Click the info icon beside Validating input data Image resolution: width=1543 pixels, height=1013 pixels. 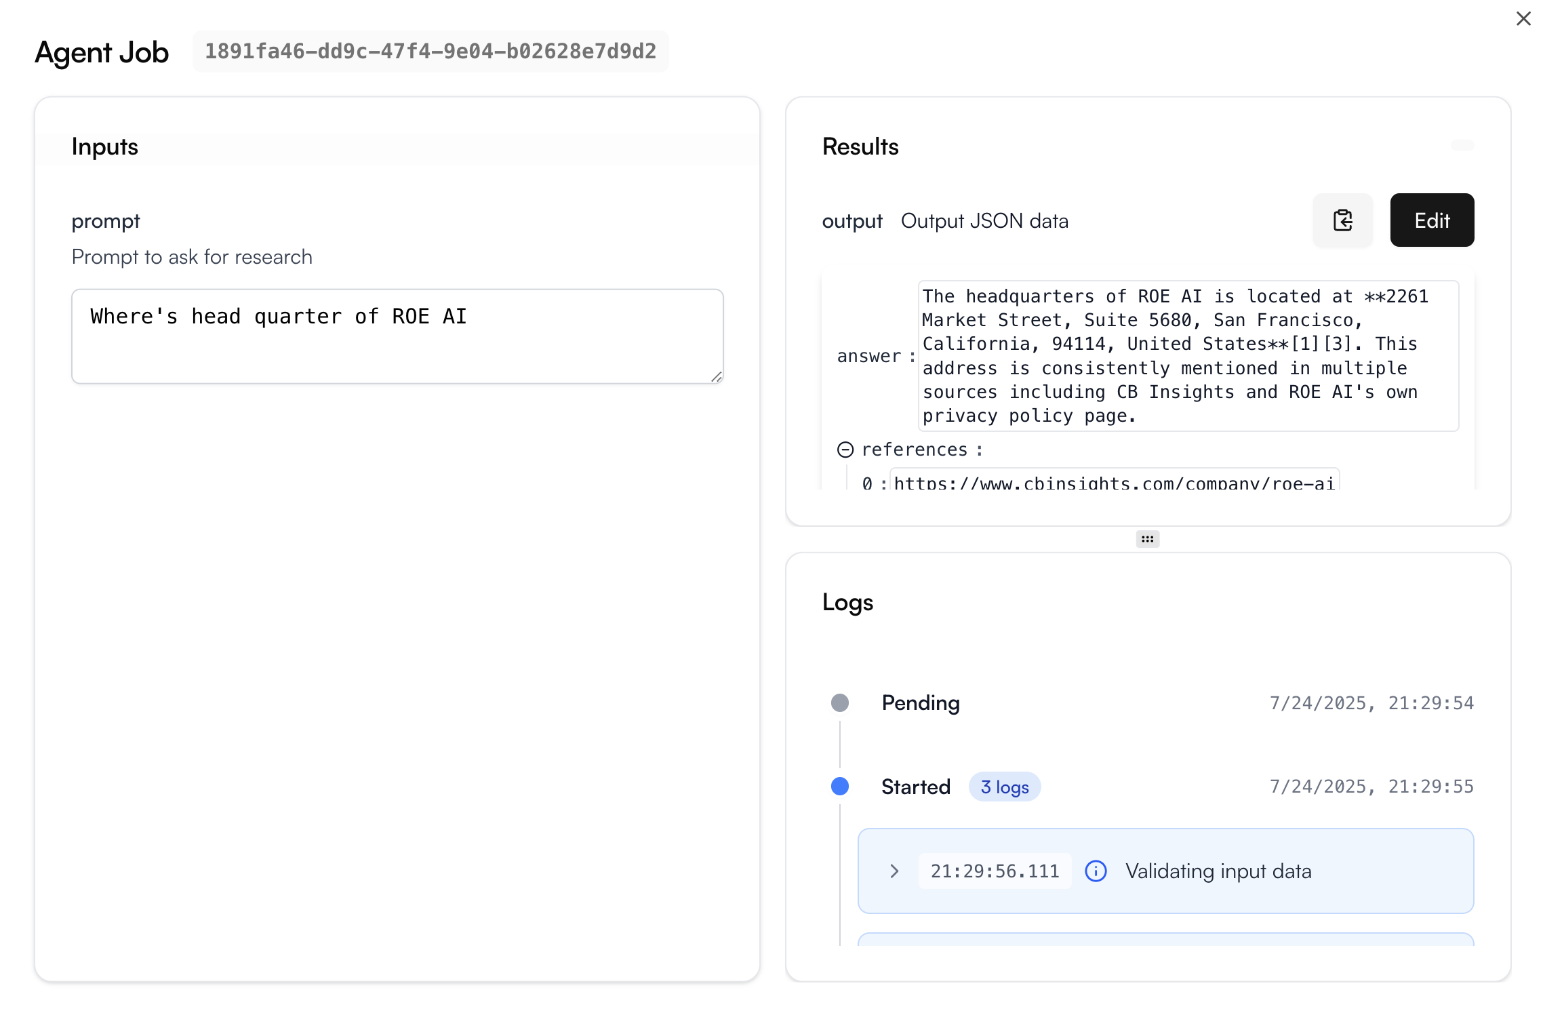pos(1096,871)
